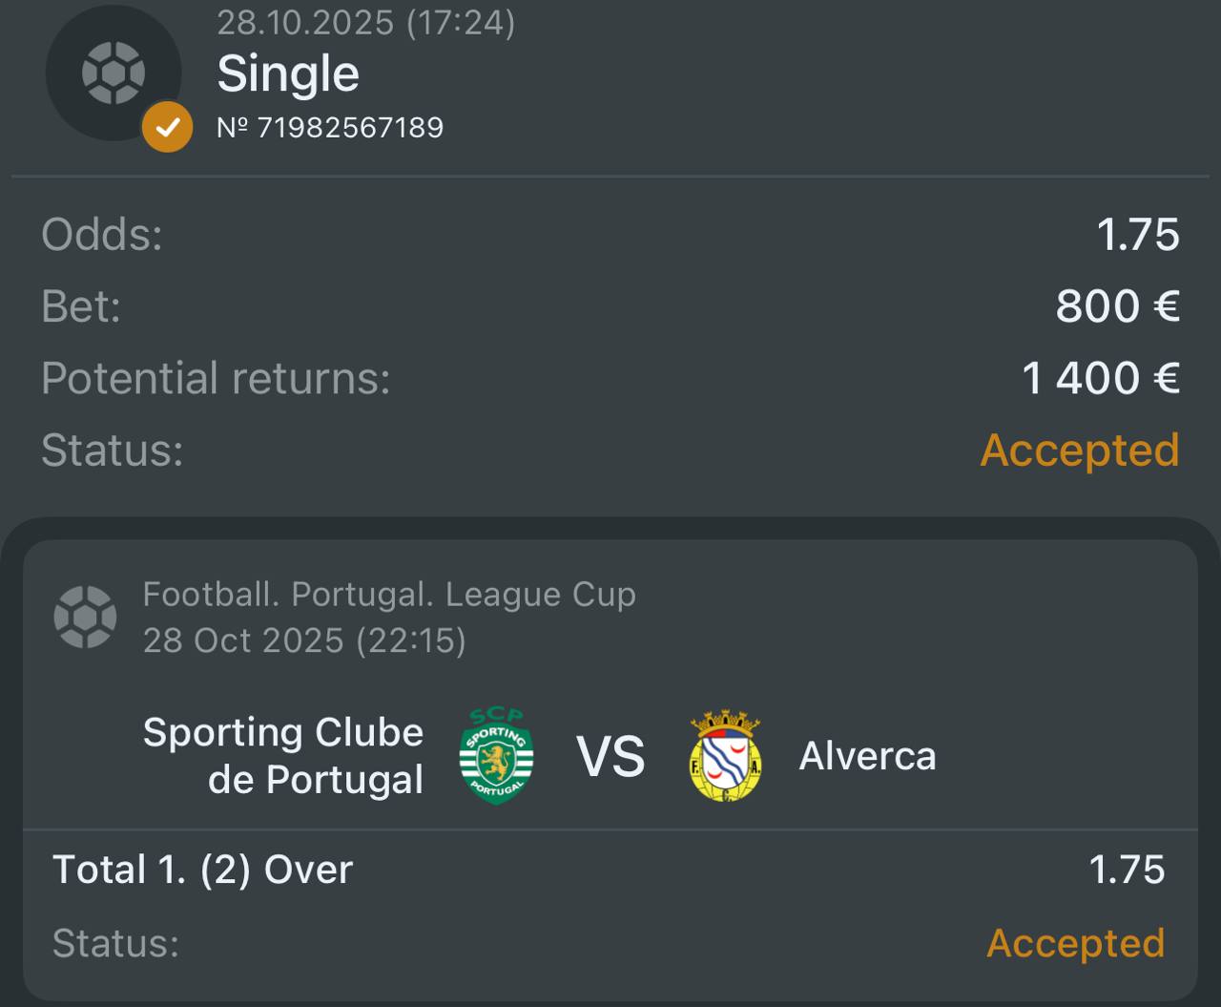Click the Sporting Clube de Portugal team name
Image resolution: width=1221 pixels, height=1007 pixels.
[x=283, y=756]
